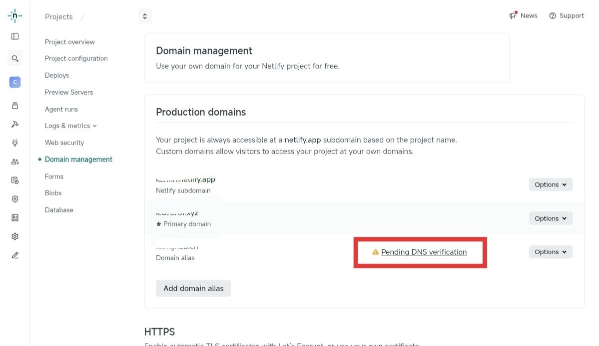Open the team members icon
Viewport: 599px width, 346px height.
coord(15,162)
